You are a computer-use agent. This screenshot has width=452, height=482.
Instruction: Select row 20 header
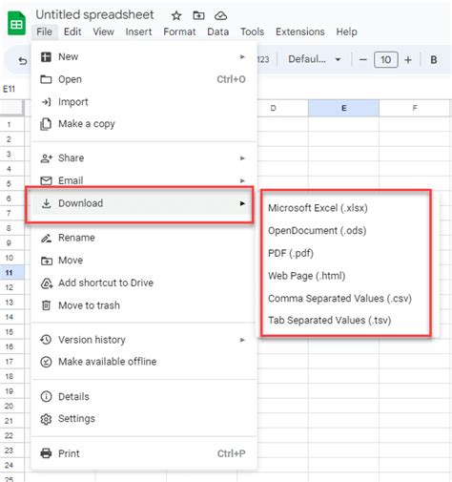(11, 406)
